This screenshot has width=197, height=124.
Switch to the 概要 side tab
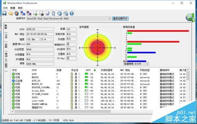(6, 27)
